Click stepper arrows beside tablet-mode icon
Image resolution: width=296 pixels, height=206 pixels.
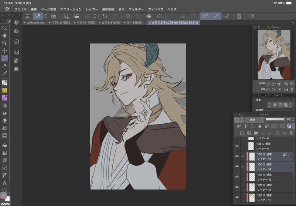click(x=46, y=16)
